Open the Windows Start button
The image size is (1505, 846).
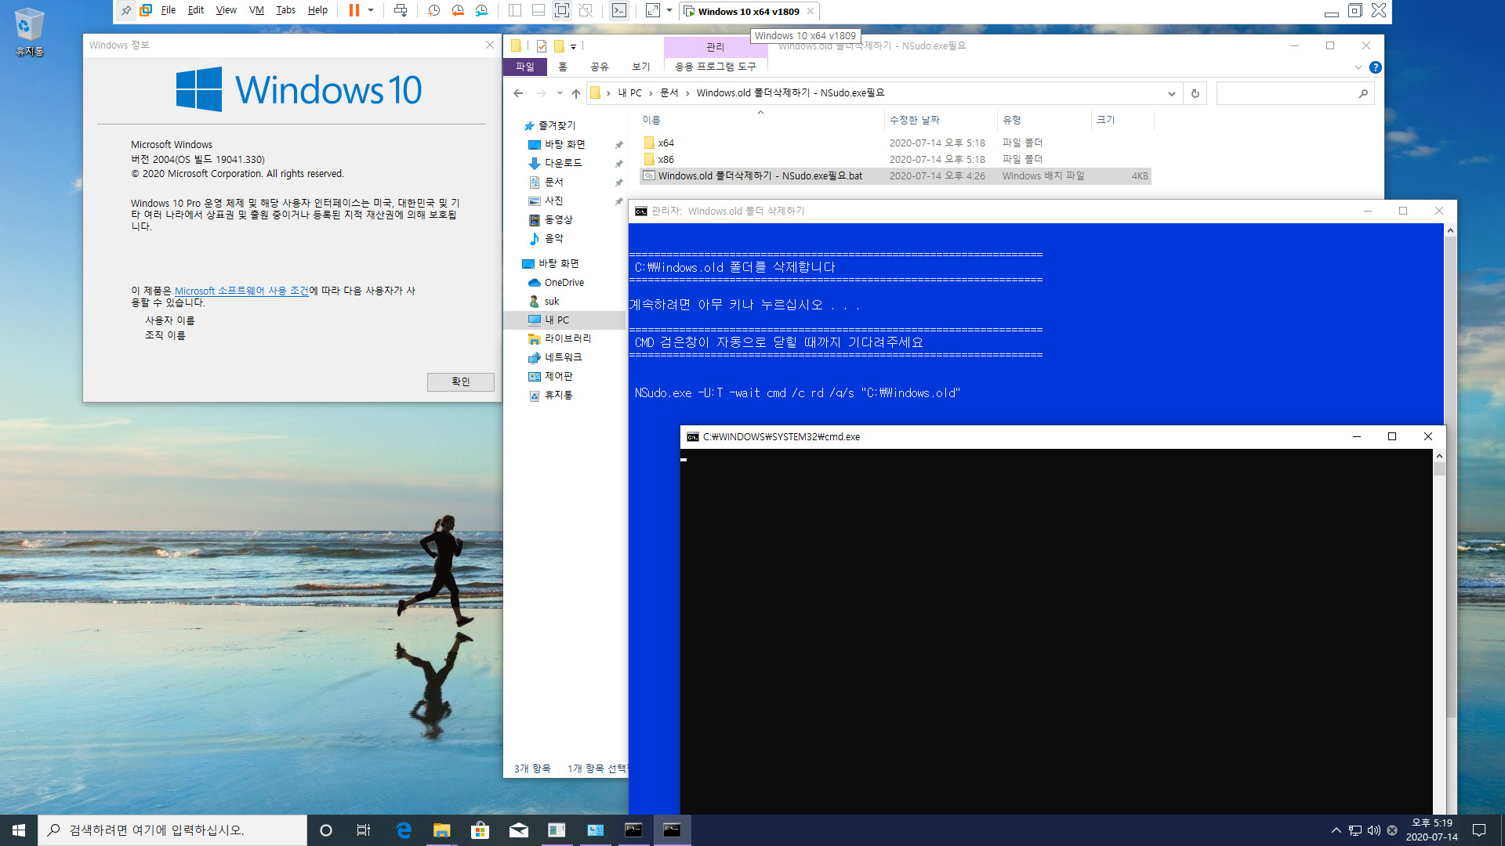[x=19, y=830]
